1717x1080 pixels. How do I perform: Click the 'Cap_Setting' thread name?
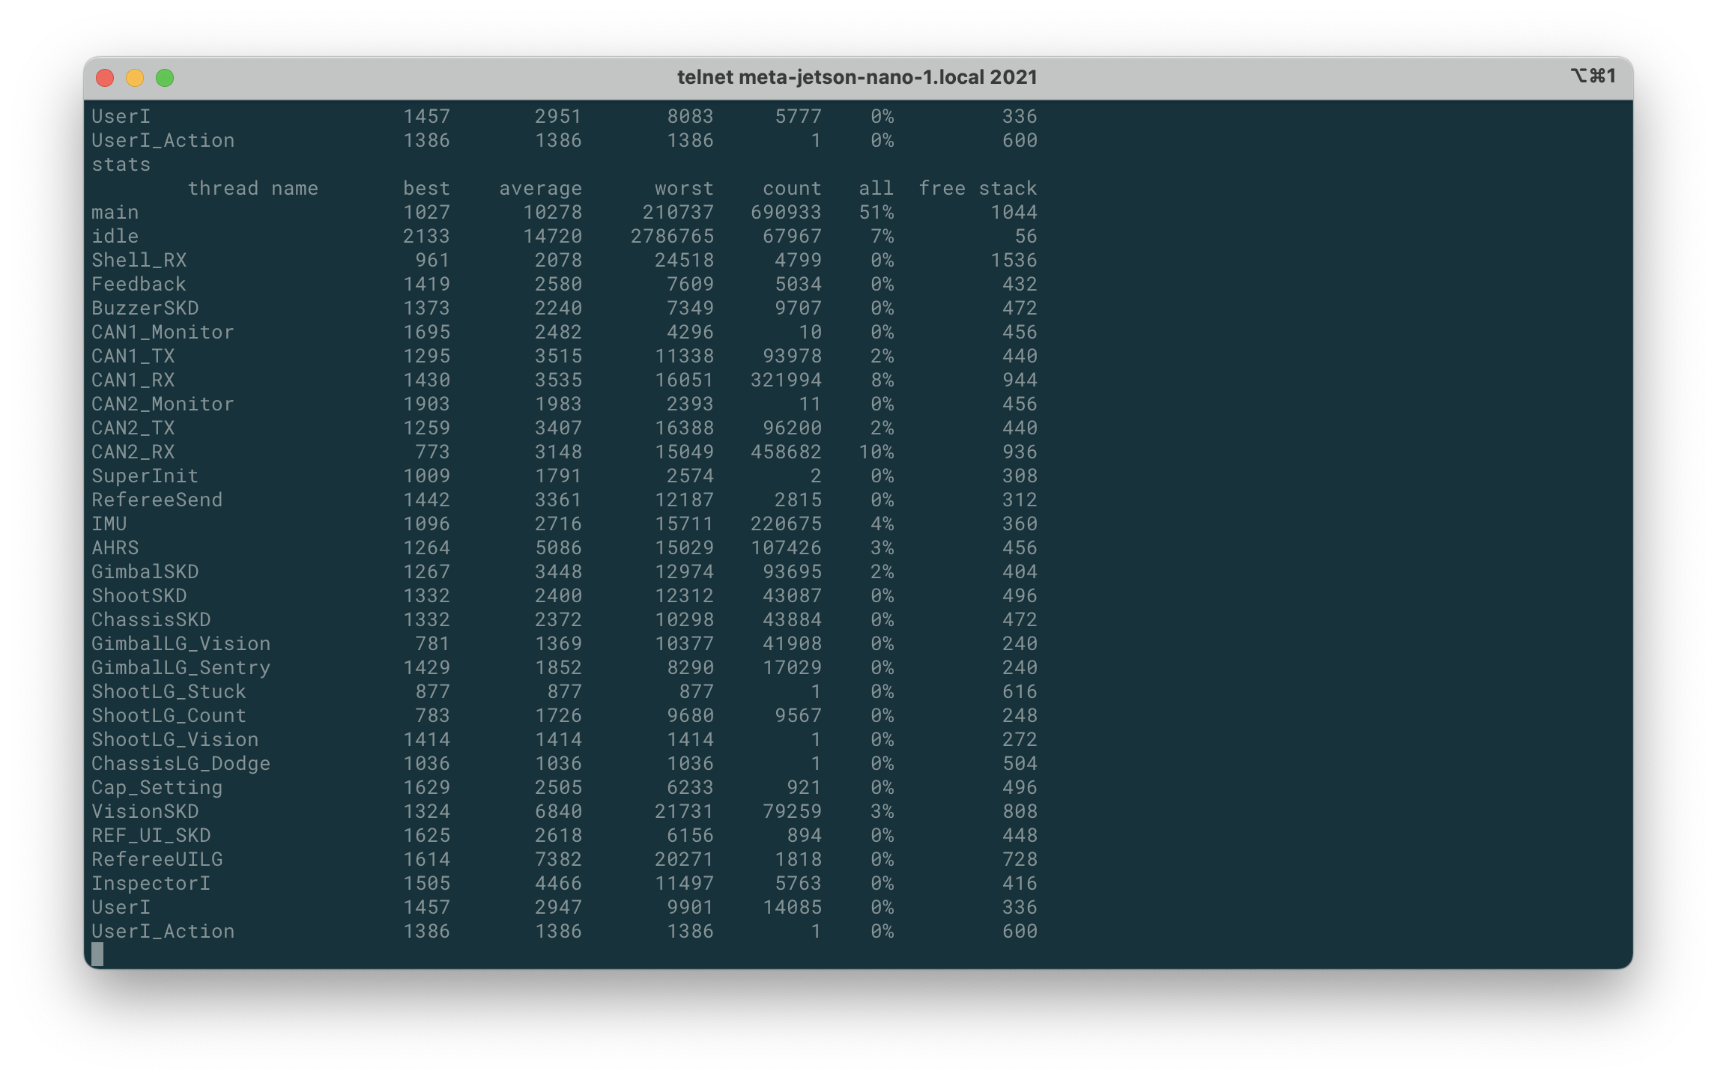coord(157,787)
